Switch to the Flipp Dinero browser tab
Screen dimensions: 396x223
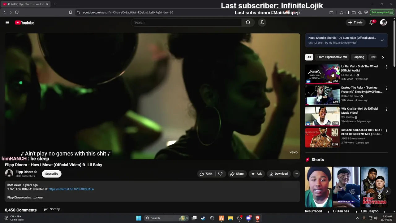(x=25, y=4)
